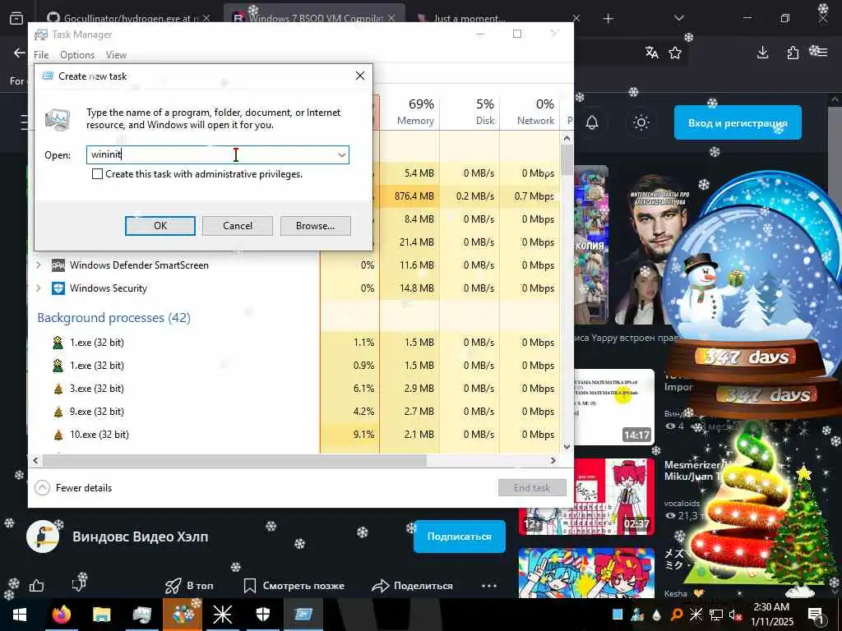Click the End task button
842x631 pixels.
[x=532, y=488]
